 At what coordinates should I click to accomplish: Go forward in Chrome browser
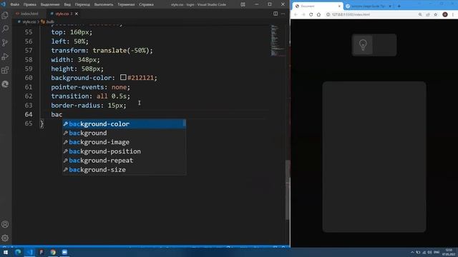point(303,14)
